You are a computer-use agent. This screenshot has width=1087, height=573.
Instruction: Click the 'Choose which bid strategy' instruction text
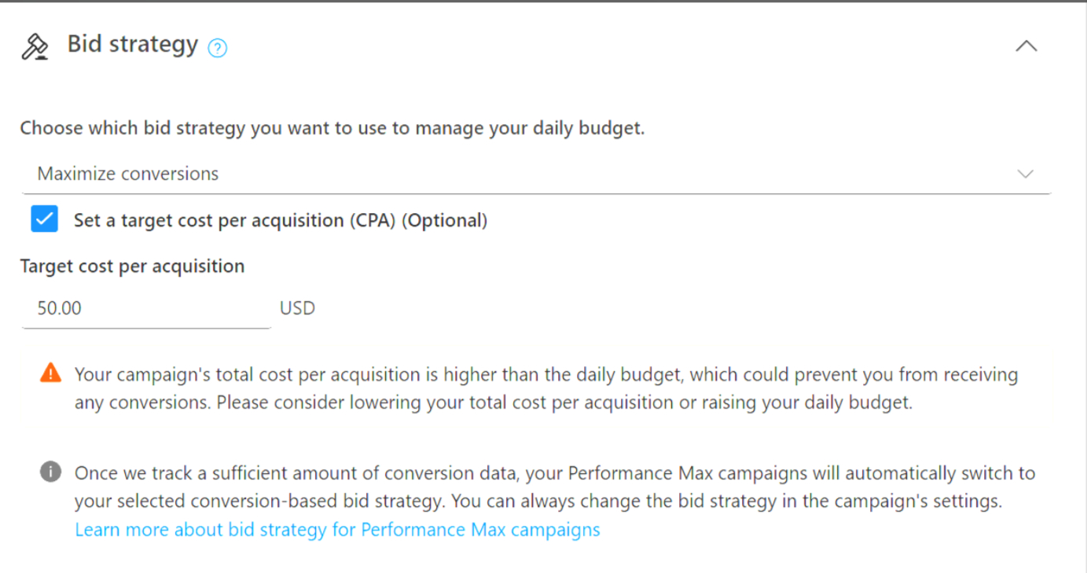point(332,128)
